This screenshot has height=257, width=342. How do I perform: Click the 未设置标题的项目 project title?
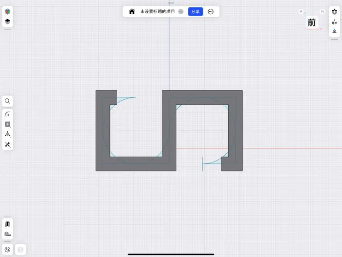click(x=157, y=12)
